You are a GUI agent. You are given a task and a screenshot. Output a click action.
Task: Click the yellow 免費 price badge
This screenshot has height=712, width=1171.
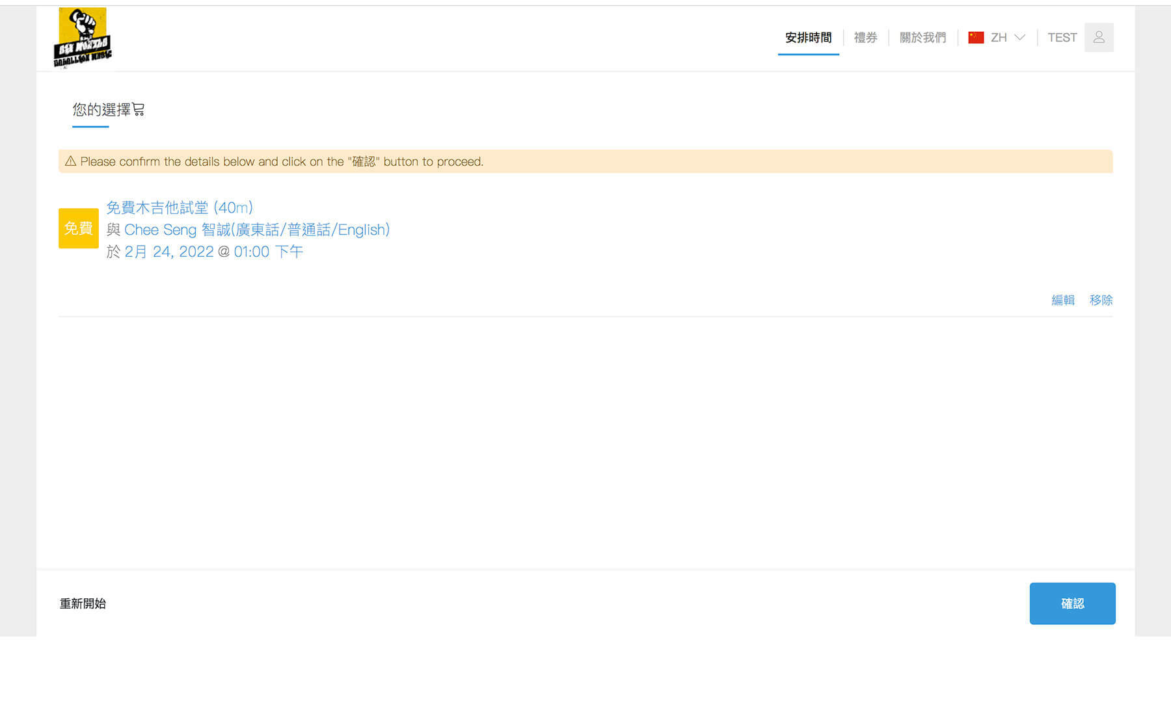(x=79, y=228)
